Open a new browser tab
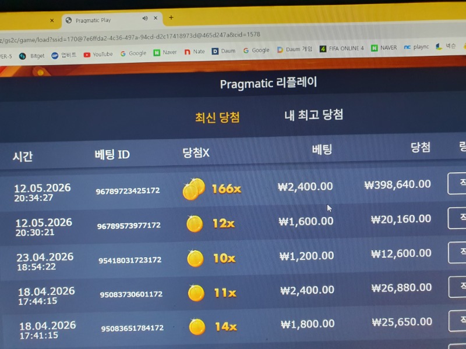 point(171,17)
